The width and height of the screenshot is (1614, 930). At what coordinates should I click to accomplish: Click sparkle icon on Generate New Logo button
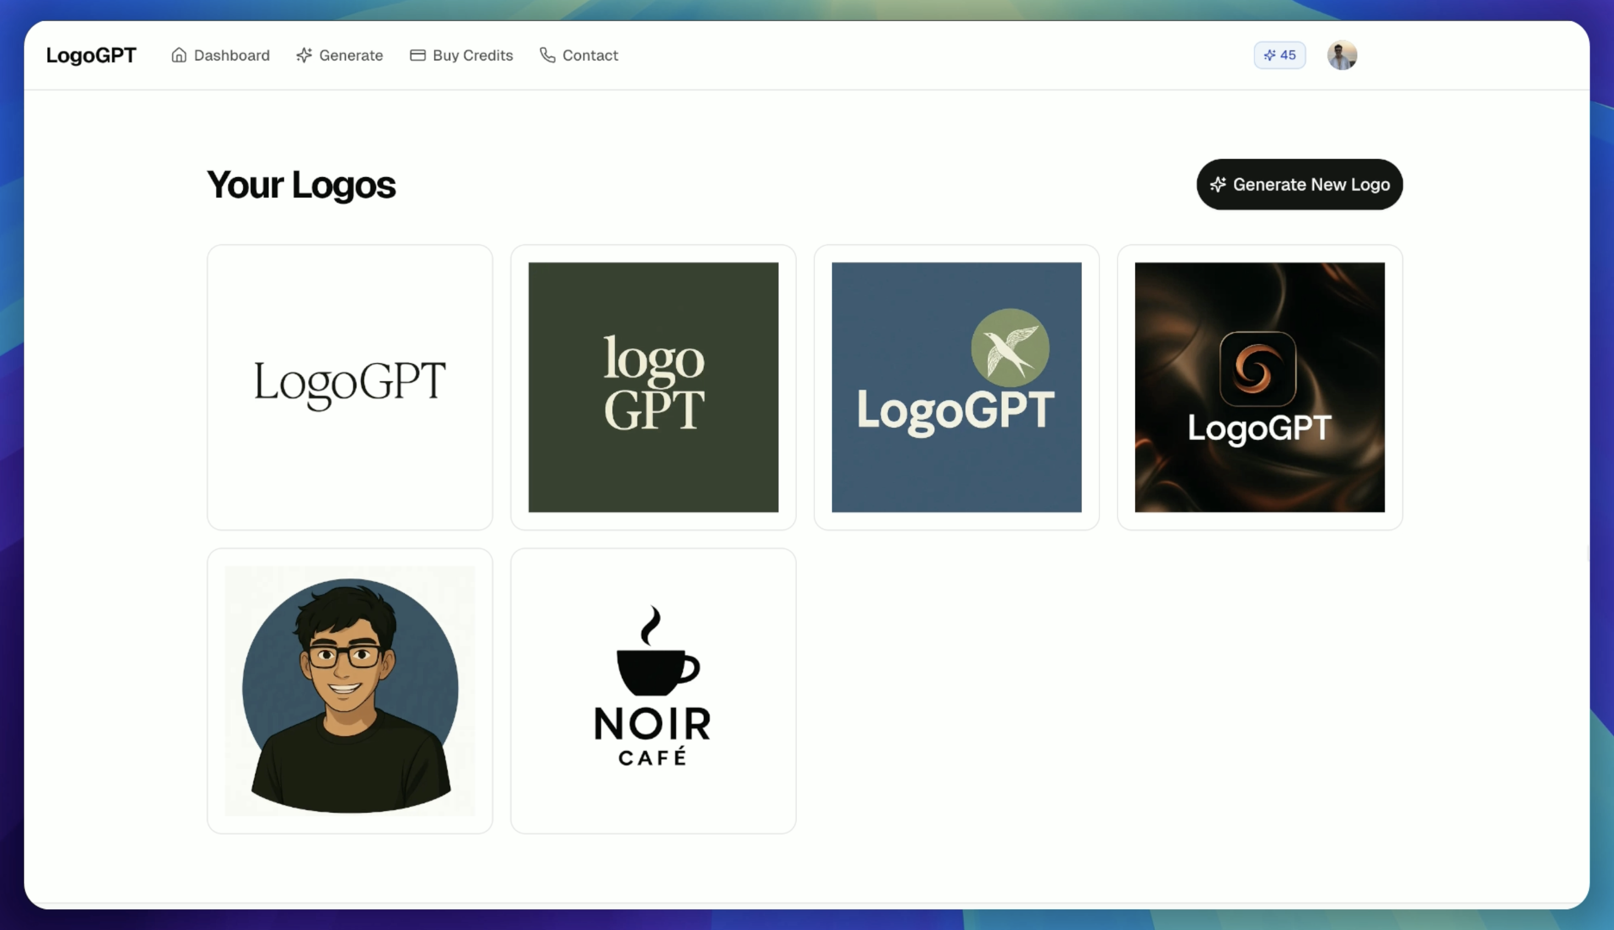(x=1218, y=184)
